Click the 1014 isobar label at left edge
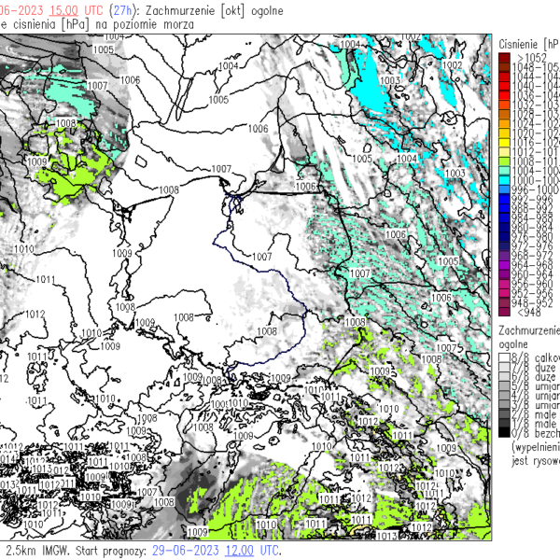 (x=7, y=459)
